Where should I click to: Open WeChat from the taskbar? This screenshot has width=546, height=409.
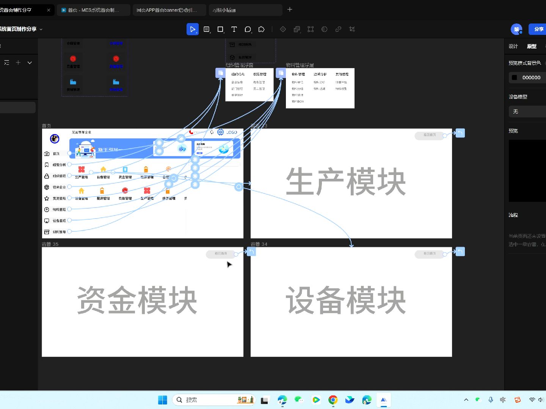point(299,400)
